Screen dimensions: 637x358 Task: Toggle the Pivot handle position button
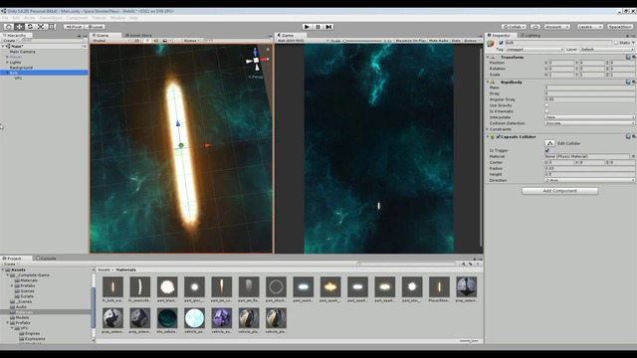pyautogui.click(x=74, y=27)
